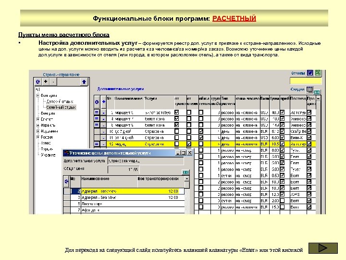Refresh the country-direction tree
Viewport: 346px width, 260px height.
pos(38,82)
